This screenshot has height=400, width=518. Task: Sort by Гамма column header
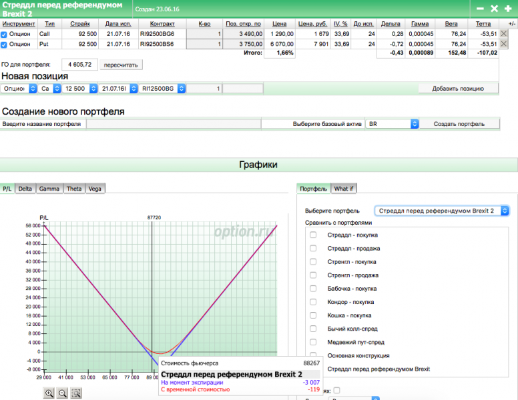[x=420, y=24]
